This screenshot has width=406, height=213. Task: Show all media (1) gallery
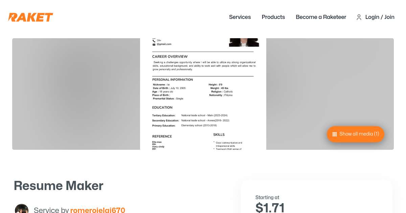(356, 134)
